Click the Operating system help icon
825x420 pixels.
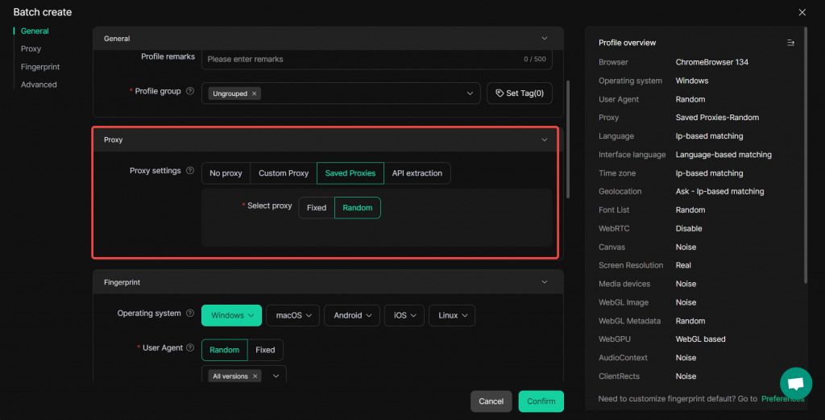pos(190,314)
